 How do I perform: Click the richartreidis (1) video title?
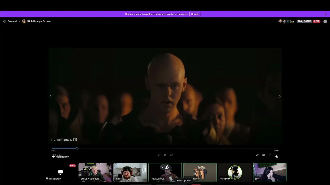click(x=64, y=139)
